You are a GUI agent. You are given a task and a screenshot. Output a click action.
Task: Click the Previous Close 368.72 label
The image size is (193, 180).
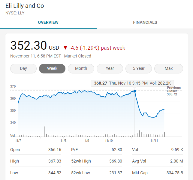tap(174, 91)
